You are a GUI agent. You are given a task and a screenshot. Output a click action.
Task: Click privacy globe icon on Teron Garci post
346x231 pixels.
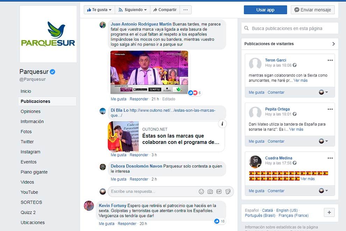295,65
